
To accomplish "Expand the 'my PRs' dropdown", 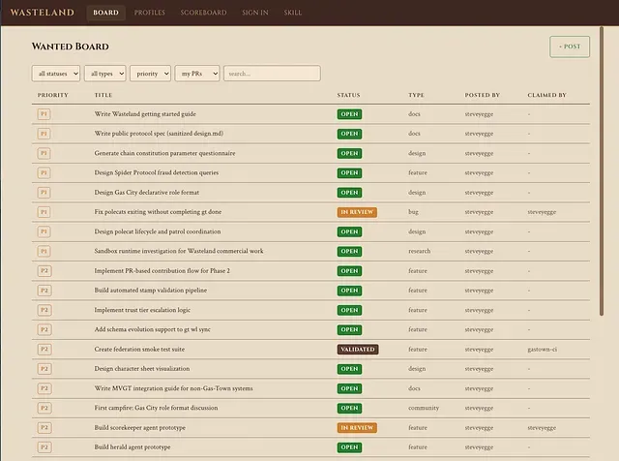I will click(196, 74).
